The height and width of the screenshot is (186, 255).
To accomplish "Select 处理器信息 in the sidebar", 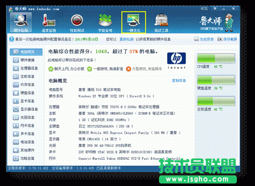I will tap(25, 68).
